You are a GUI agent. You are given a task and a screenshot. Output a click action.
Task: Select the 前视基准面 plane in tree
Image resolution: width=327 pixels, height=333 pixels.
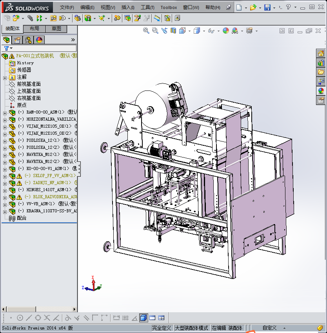tap(29, 84)
